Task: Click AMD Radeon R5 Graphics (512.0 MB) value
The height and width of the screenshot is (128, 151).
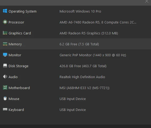Action: (89, 33)
